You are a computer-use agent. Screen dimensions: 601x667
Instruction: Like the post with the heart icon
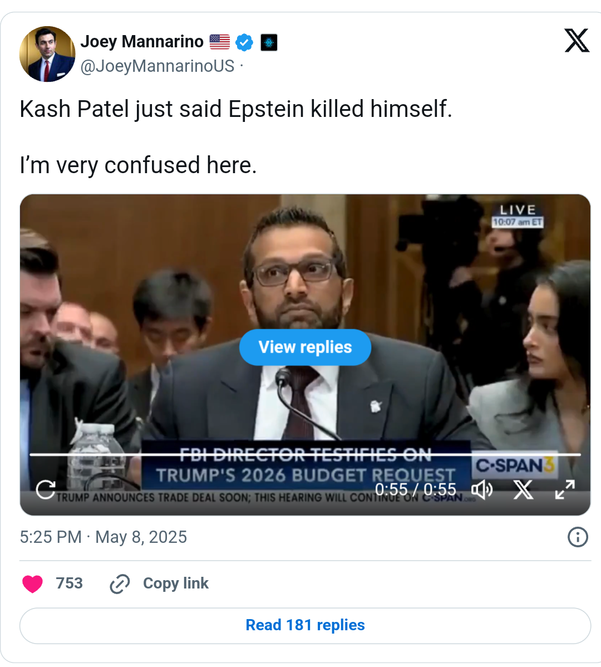click(32, 583)
